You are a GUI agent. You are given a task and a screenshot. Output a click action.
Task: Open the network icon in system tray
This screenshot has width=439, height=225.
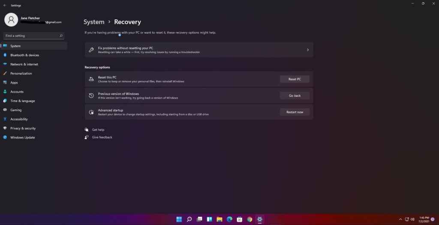407,219
